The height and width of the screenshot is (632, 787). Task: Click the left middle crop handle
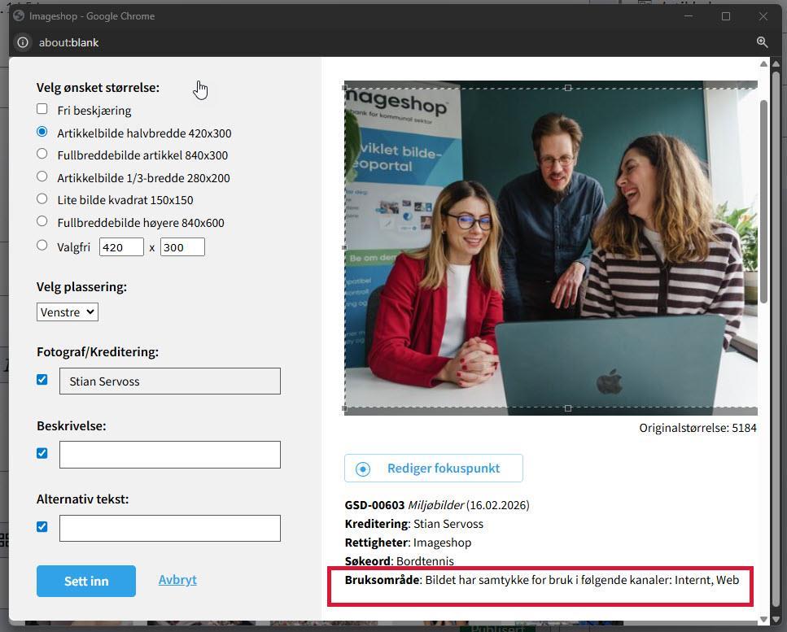pos(346,247)
